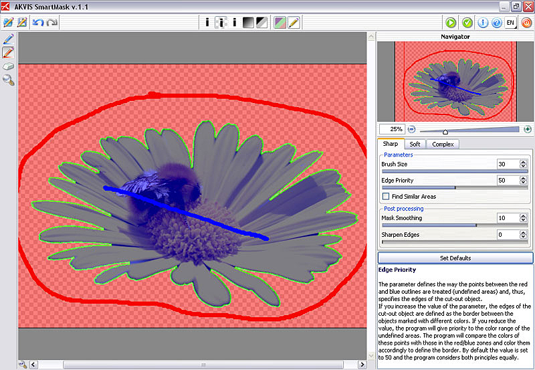Switch to the Complex mode tab
This screenshot has width=535, height=370.
(x=443, y=144)
